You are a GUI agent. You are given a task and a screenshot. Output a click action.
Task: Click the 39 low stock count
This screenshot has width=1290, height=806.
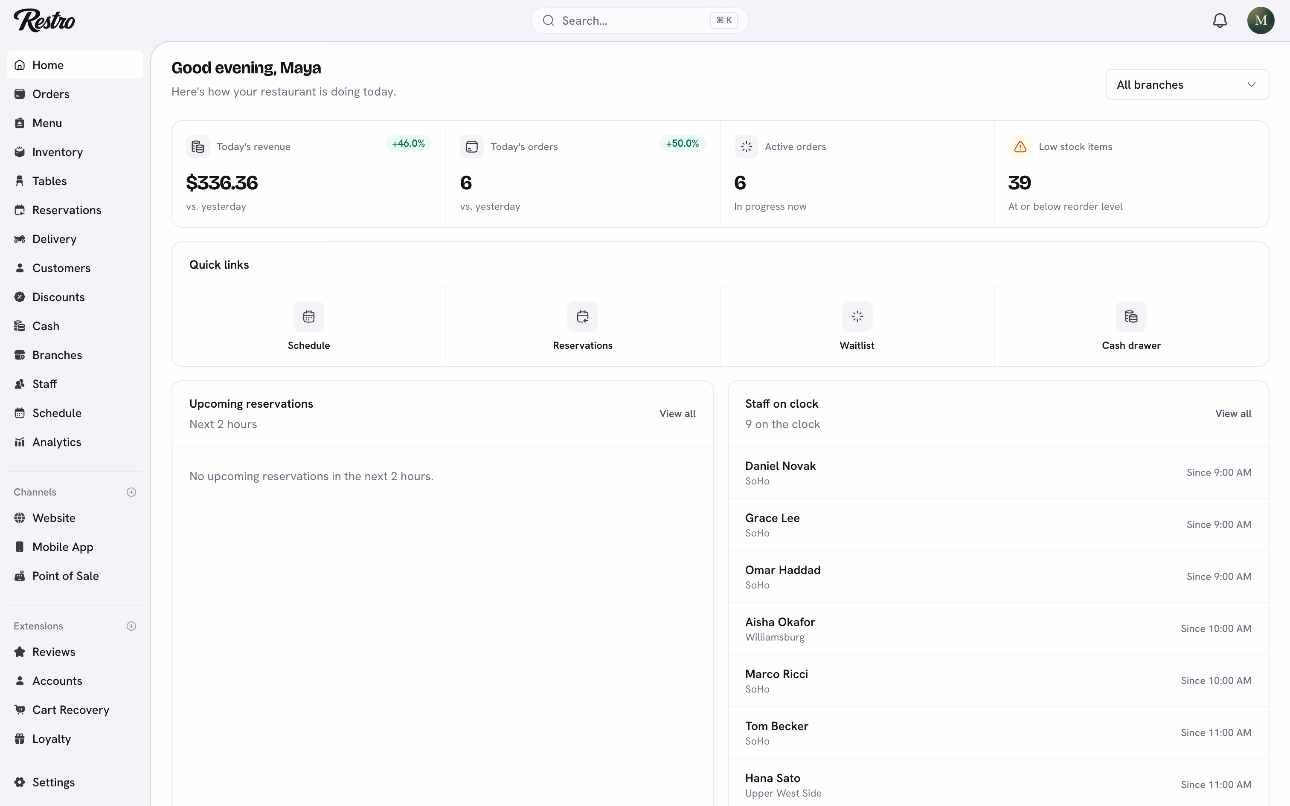(x=1019, y=183)
